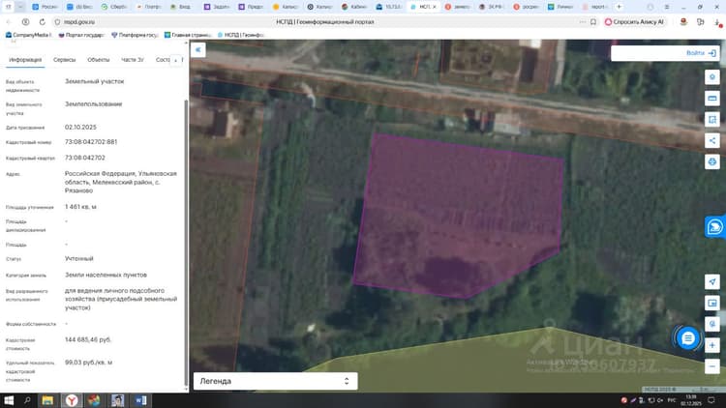
Task: Select the highlighted purple land parcel
Action: [x=459, y=215]
